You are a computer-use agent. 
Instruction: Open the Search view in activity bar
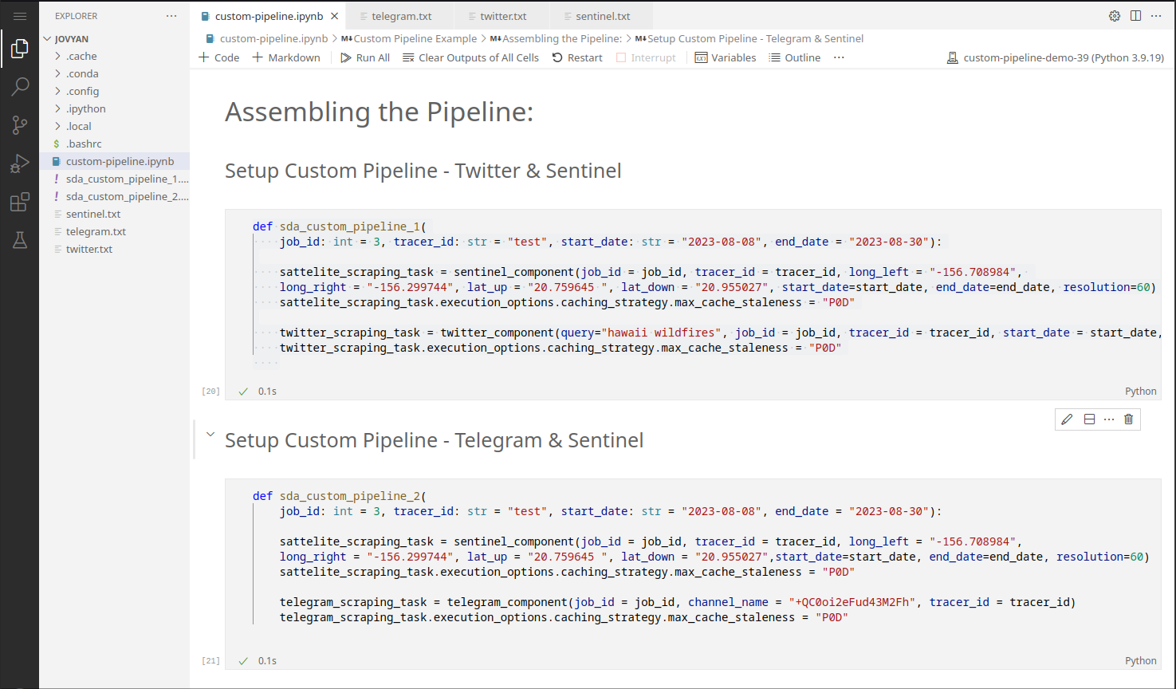(x=20, y=87)
